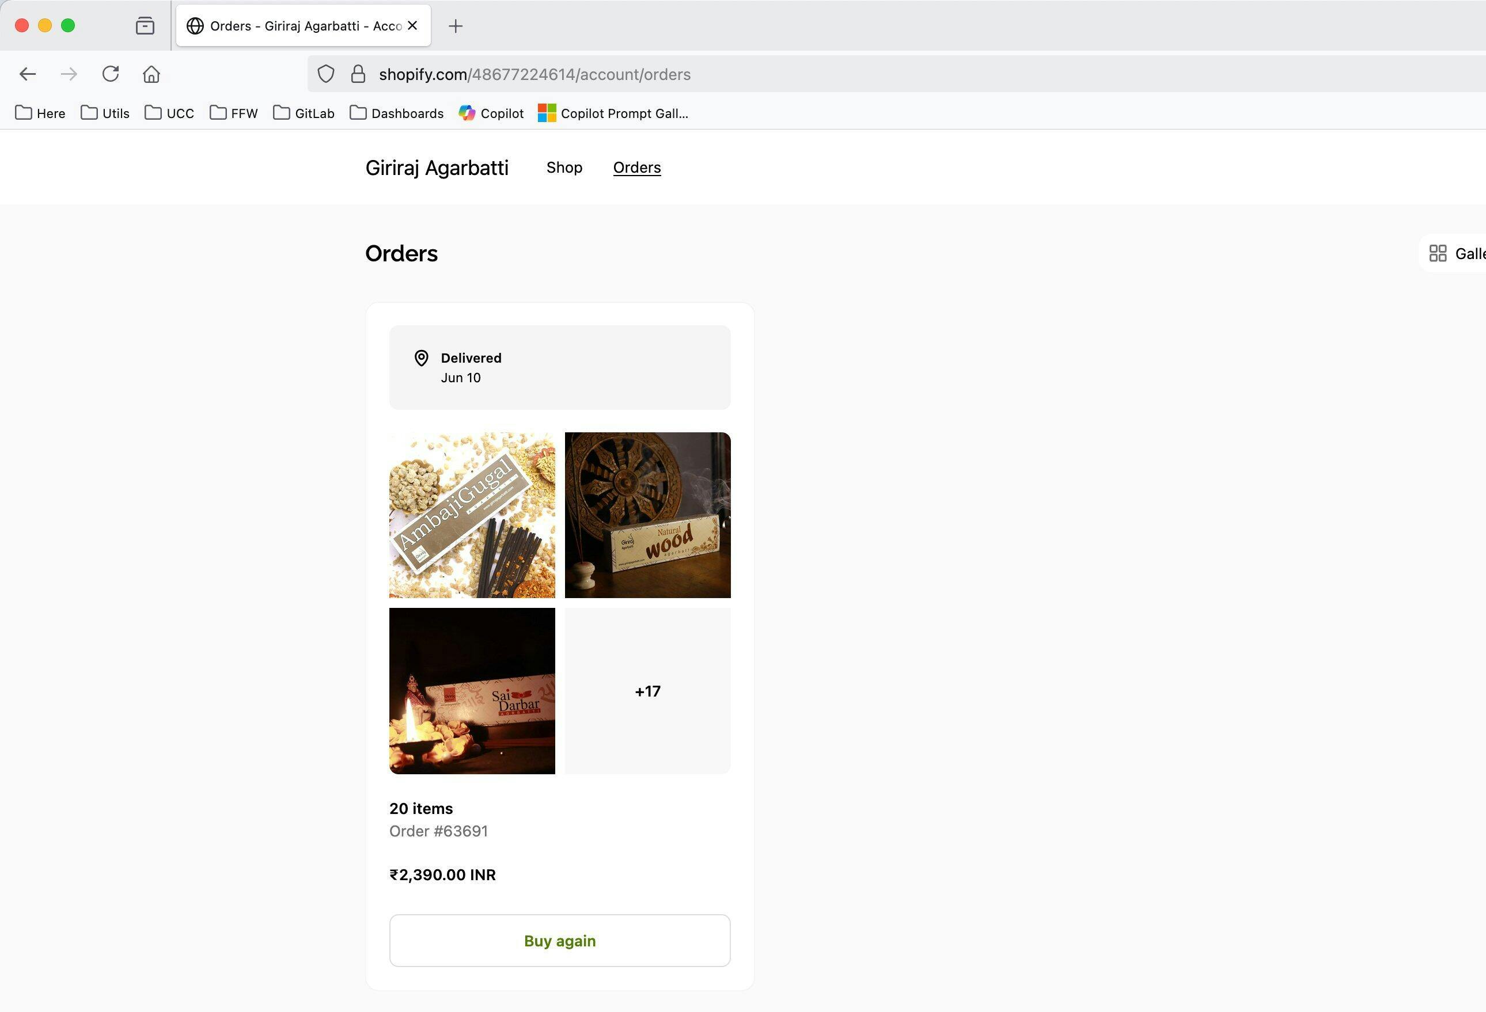
Task: Select the Orders navigation link
Action: click(x=636, y=168)
